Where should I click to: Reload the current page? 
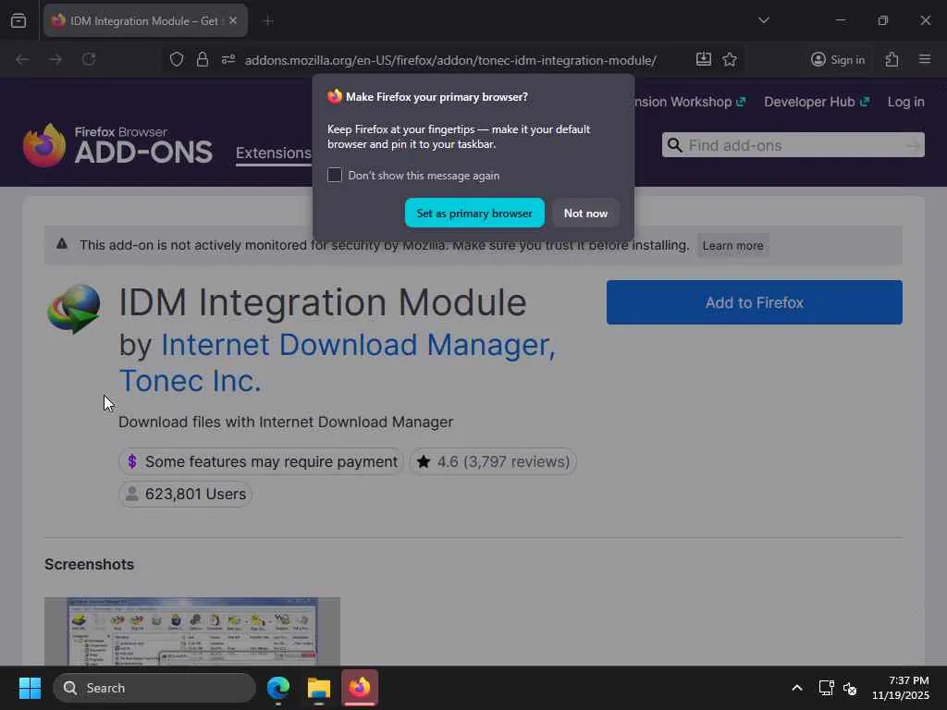click(x=89, y=59)
